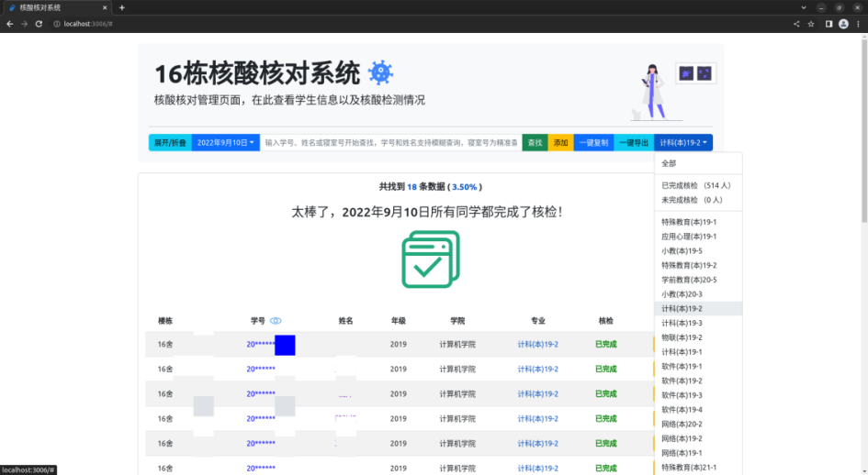The width and height of the screenshot is (868, 475).
Task: Select 软件(本)19-4 from the class list
Action: coord(682,409)
